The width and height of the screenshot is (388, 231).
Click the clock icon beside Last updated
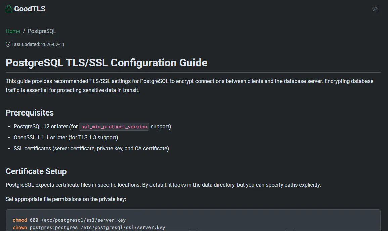[x=8, y=44]
